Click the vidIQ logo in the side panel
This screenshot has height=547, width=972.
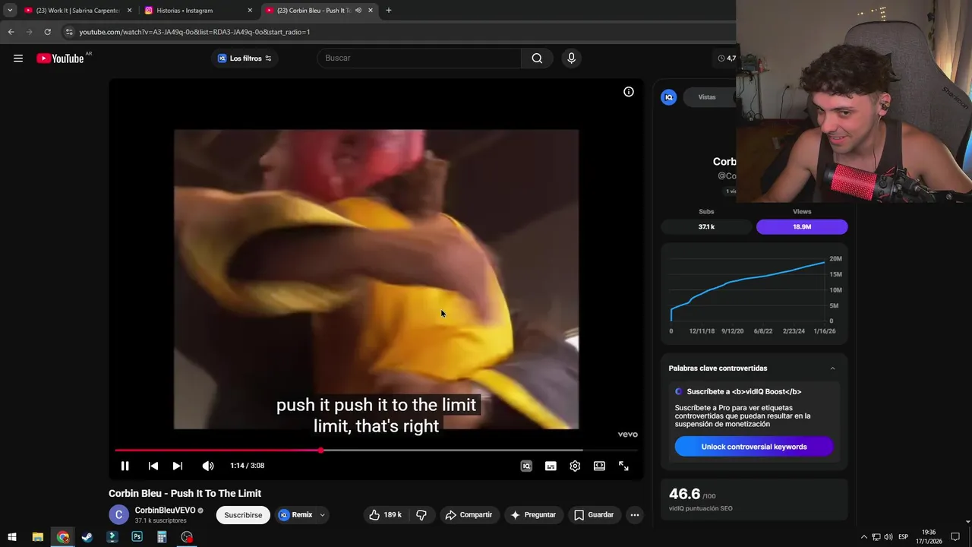[x=669, y=97]
